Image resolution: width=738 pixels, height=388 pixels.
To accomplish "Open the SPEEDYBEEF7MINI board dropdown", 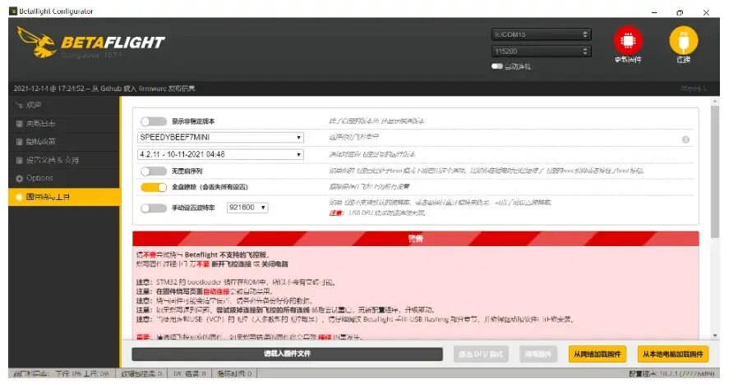I will tap(220, 137).
